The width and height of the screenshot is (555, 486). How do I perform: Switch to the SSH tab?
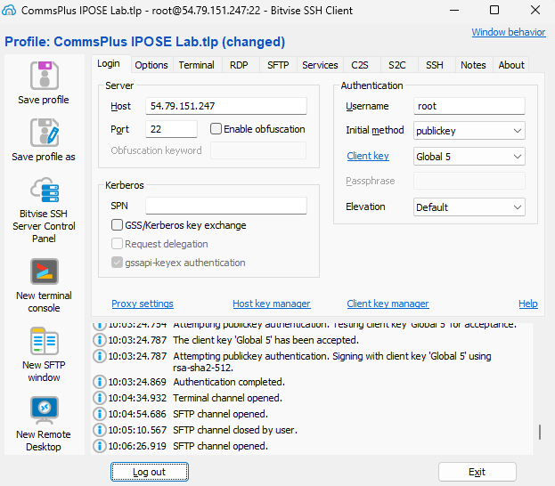click(x=435, y=65)
